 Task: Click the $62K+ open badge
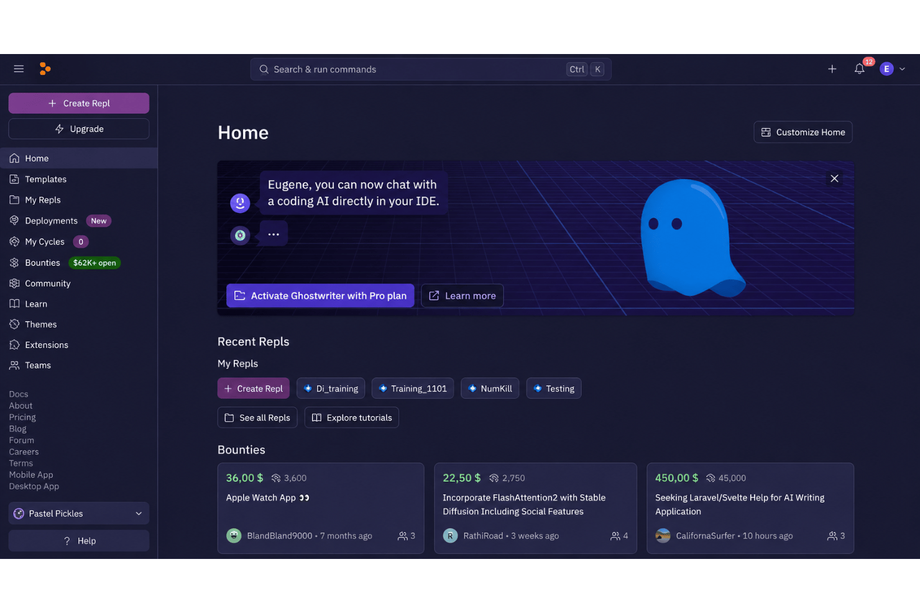[x=94, y=263]
